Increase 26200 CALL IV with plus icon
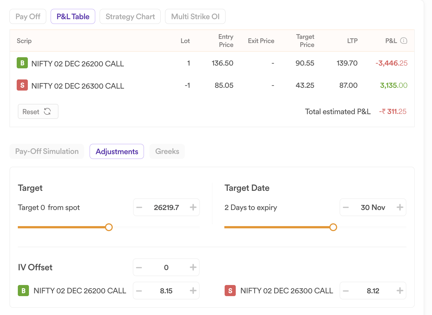Viewport: 432px width, 315px height. [193, 291]
